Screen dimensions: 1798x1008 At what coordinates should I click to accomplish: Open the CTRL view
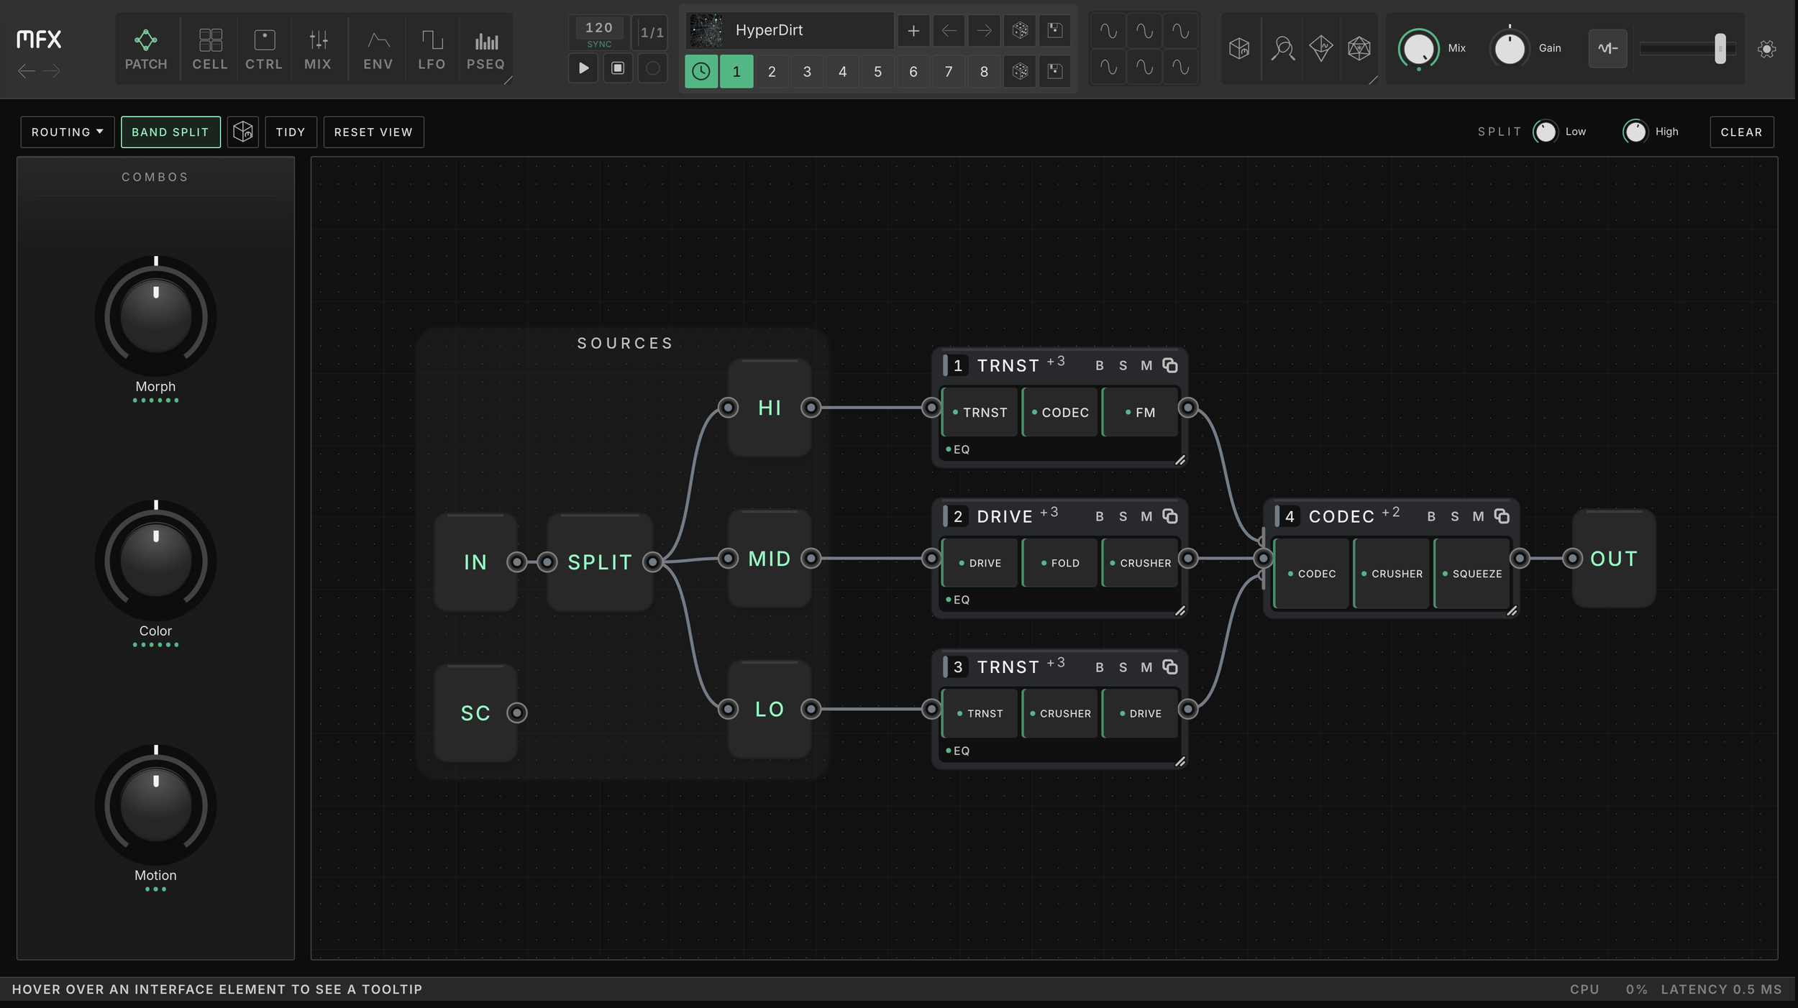[x=264, y=49]
